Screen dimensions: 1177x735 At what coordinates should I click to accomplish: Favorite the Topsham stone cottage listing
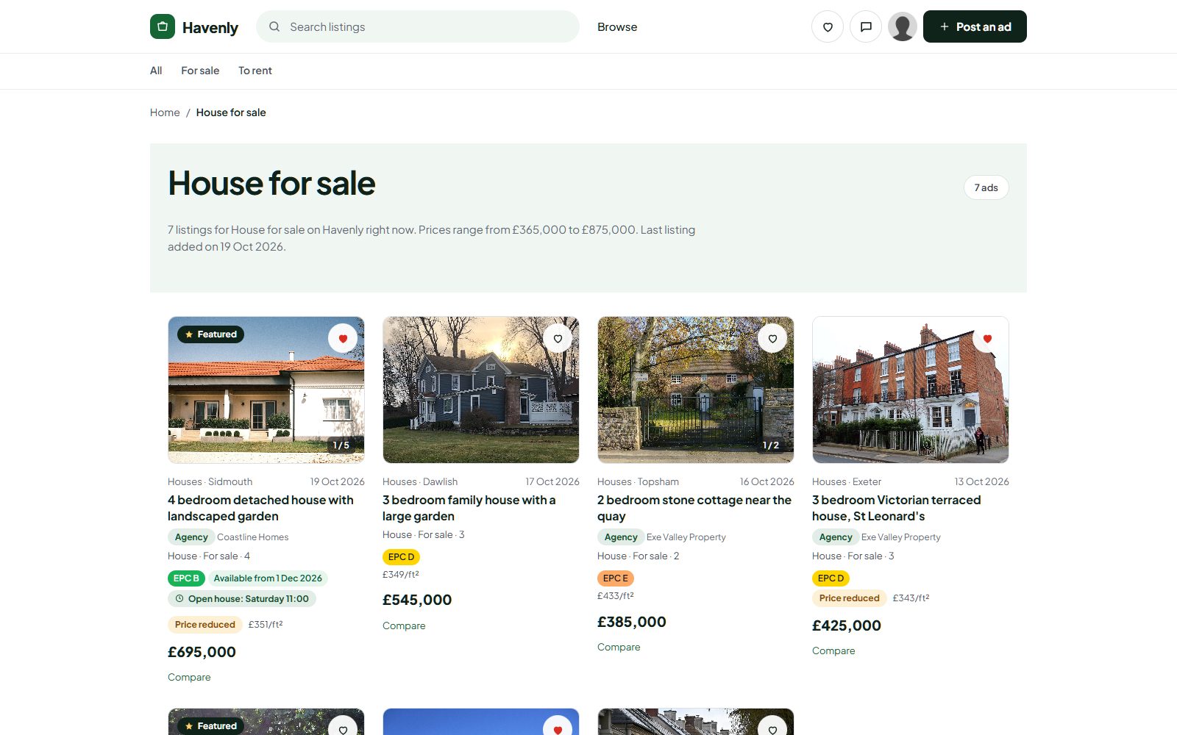(x=772, y=338)
